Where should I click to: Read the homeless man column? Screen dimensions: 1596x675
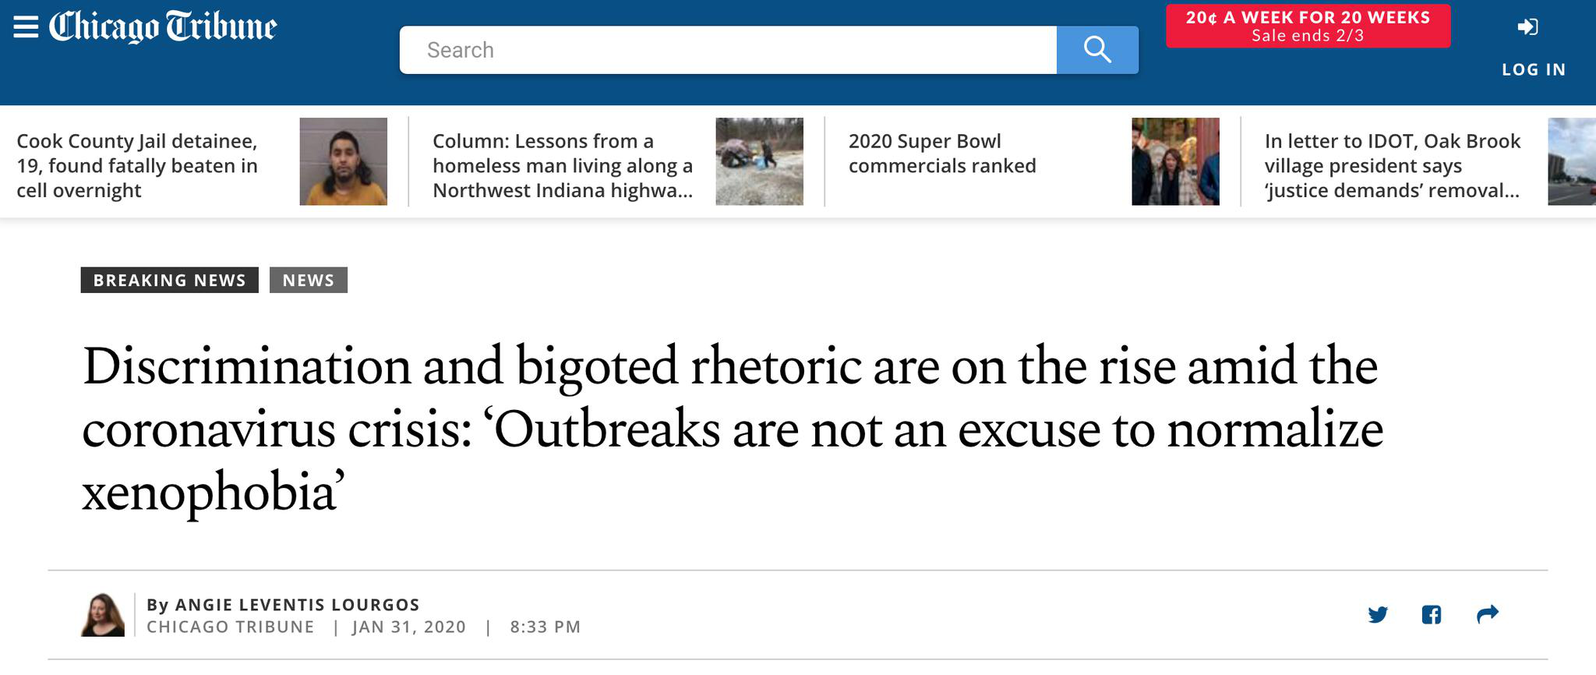(563, 165)
